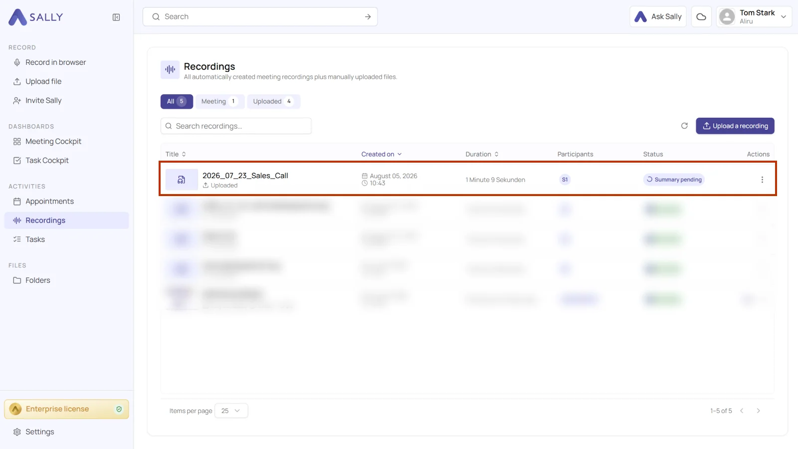Click the S1 participant badge
This screenshot has width=798, height=449.
(x=565, y=180)
